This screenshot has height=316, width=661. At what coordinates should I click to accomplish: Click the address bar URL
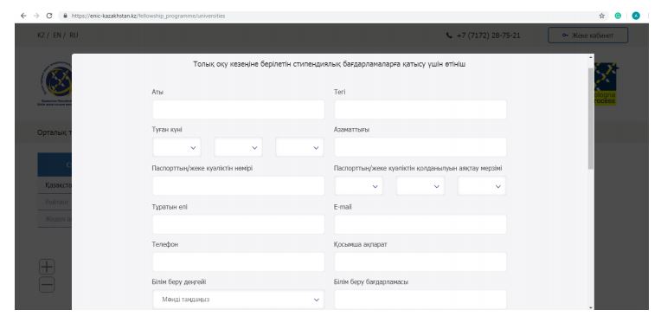click(x=149, y=16)
